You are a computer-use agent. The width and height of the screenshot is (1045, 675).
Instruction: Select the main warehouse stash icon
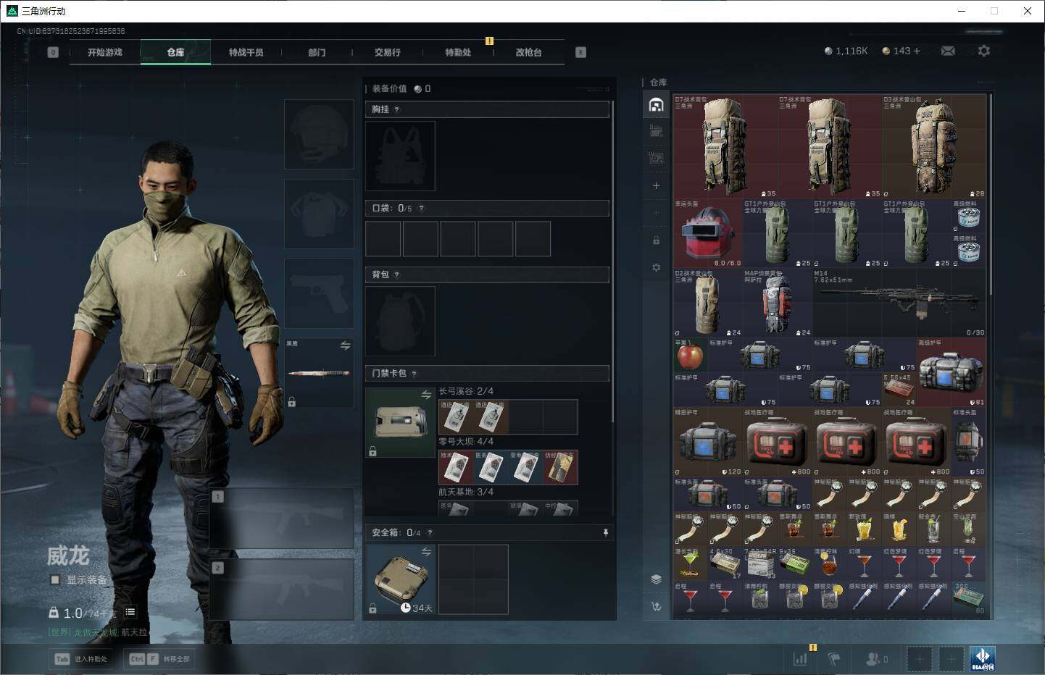click(656, 105)
